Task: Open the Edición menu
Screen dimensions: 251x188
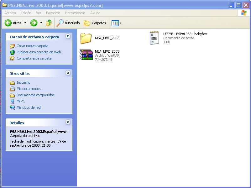Action: 26,13
